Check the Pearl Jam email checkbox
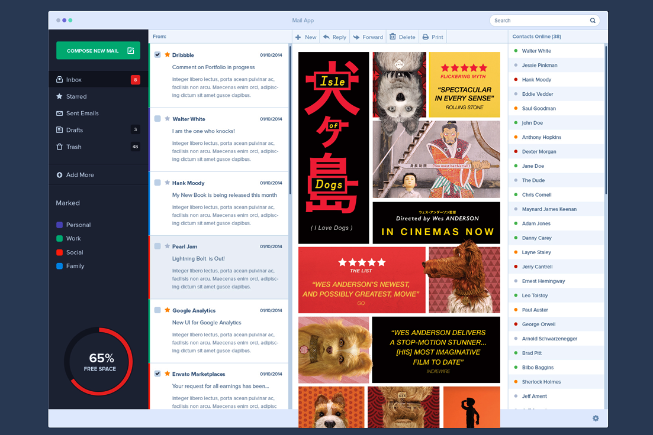The height and width of the screenshot is (435, 653). click(x=157, y=246)
